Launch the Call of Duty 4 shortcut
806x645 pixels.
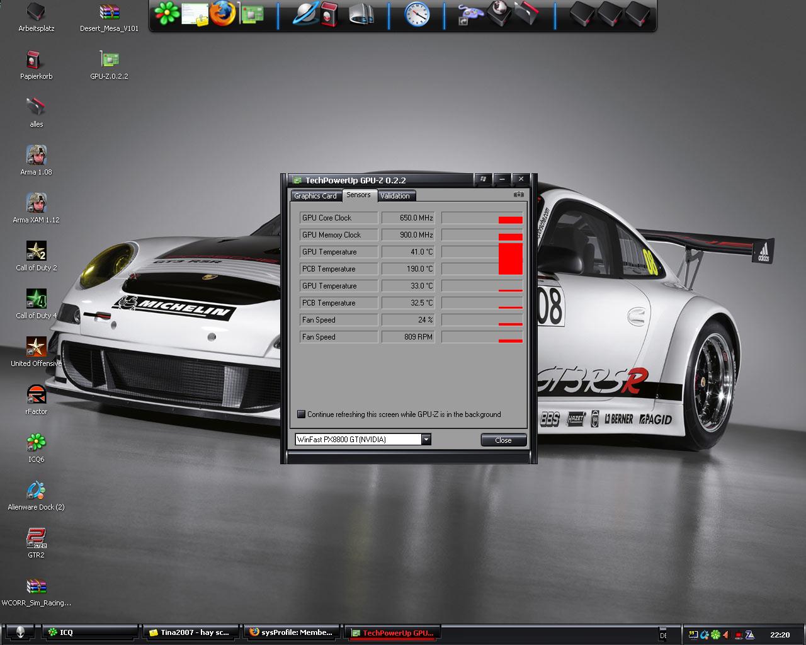37,304
